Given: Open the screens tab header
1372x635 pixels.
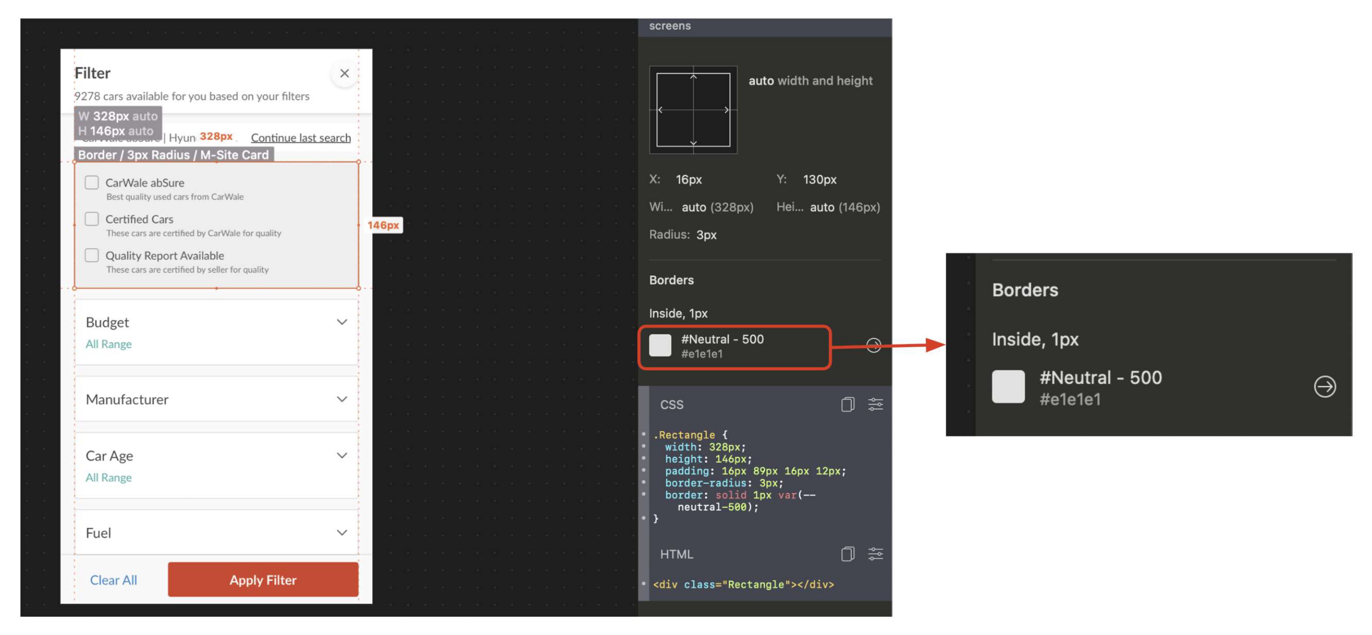Looking at the screenshot, I should click(x=670, y=26).
